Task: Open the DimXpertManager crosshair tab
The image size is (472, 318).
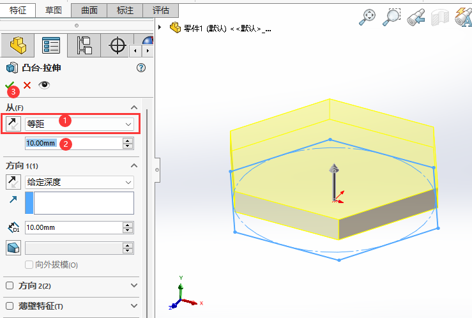Action: click(117, 45)
